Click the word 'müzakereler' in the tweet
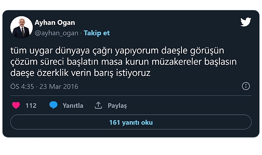 tap(177, 62)
